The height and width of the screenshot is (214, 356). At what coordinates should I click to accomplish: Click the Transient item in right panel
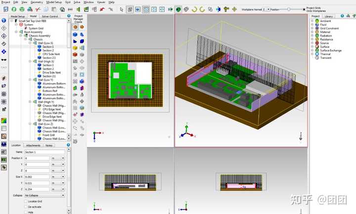tap(325, 58)
